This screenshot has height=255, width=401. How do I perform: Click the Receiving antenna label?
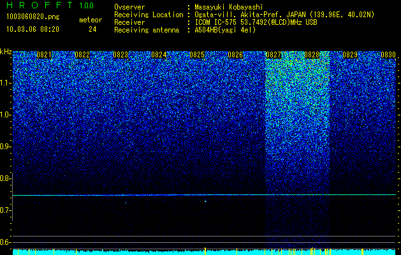147,30
